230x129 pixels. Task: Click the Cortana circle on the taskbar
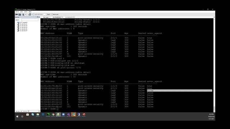(22, 116)
